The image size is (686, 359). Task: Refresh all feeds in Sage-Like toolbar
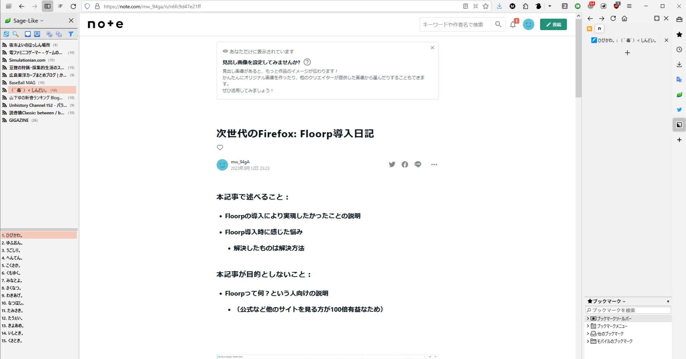coord(6,34)
